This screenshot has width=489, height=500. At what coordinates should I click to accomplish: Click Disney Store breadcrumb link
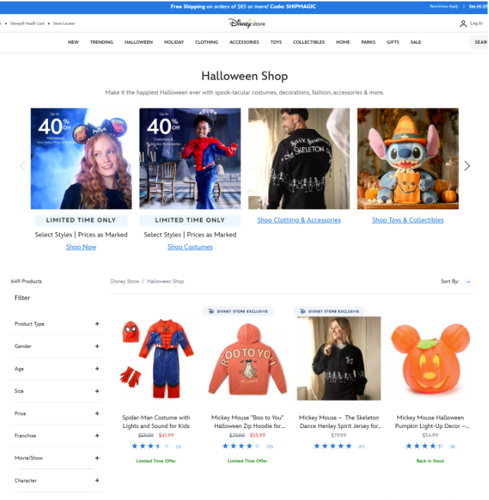click(125, 281)
